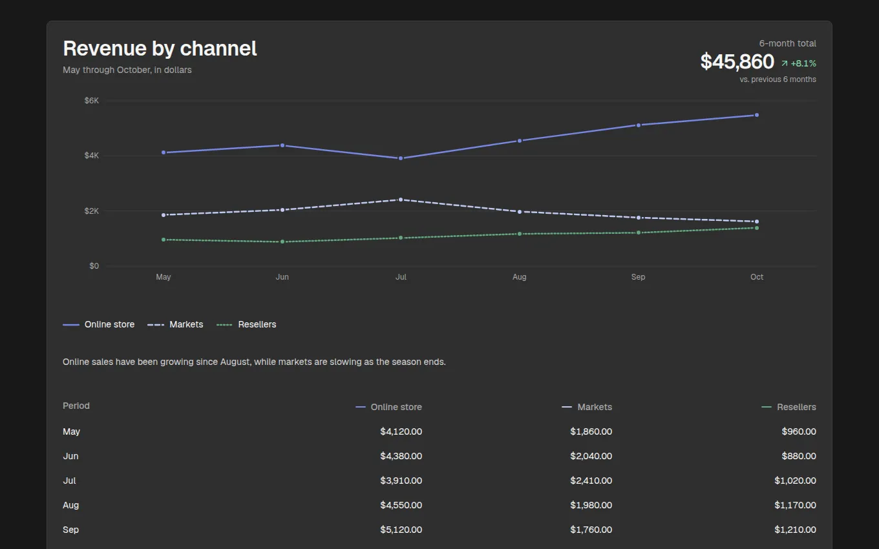Click the Aug label on the chart's x-axis

520,277
